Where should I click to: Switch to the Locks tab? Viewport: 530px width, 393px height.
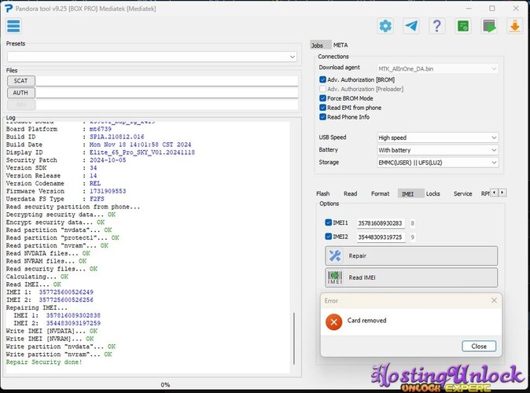point(433,193)
